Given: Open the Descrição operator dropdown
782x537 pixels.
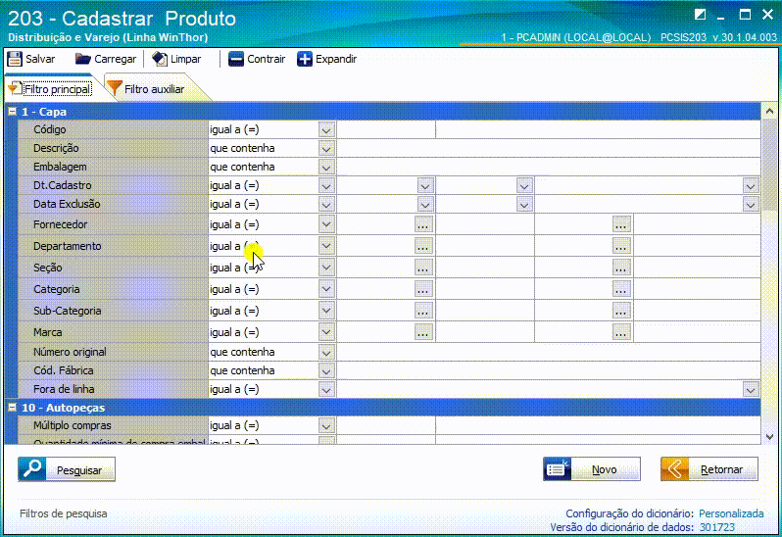Looking at the screenshot, I should (326, 149).
